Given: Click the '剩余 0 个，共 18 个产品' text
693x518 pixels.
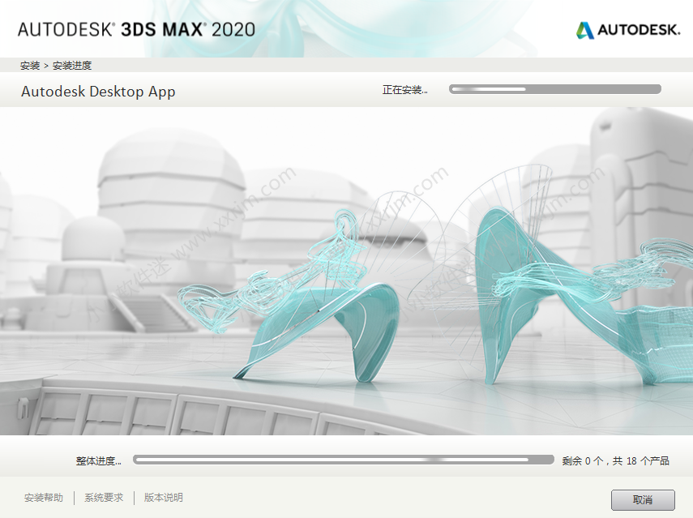Looking at the screenshot, I should [616, 461].
